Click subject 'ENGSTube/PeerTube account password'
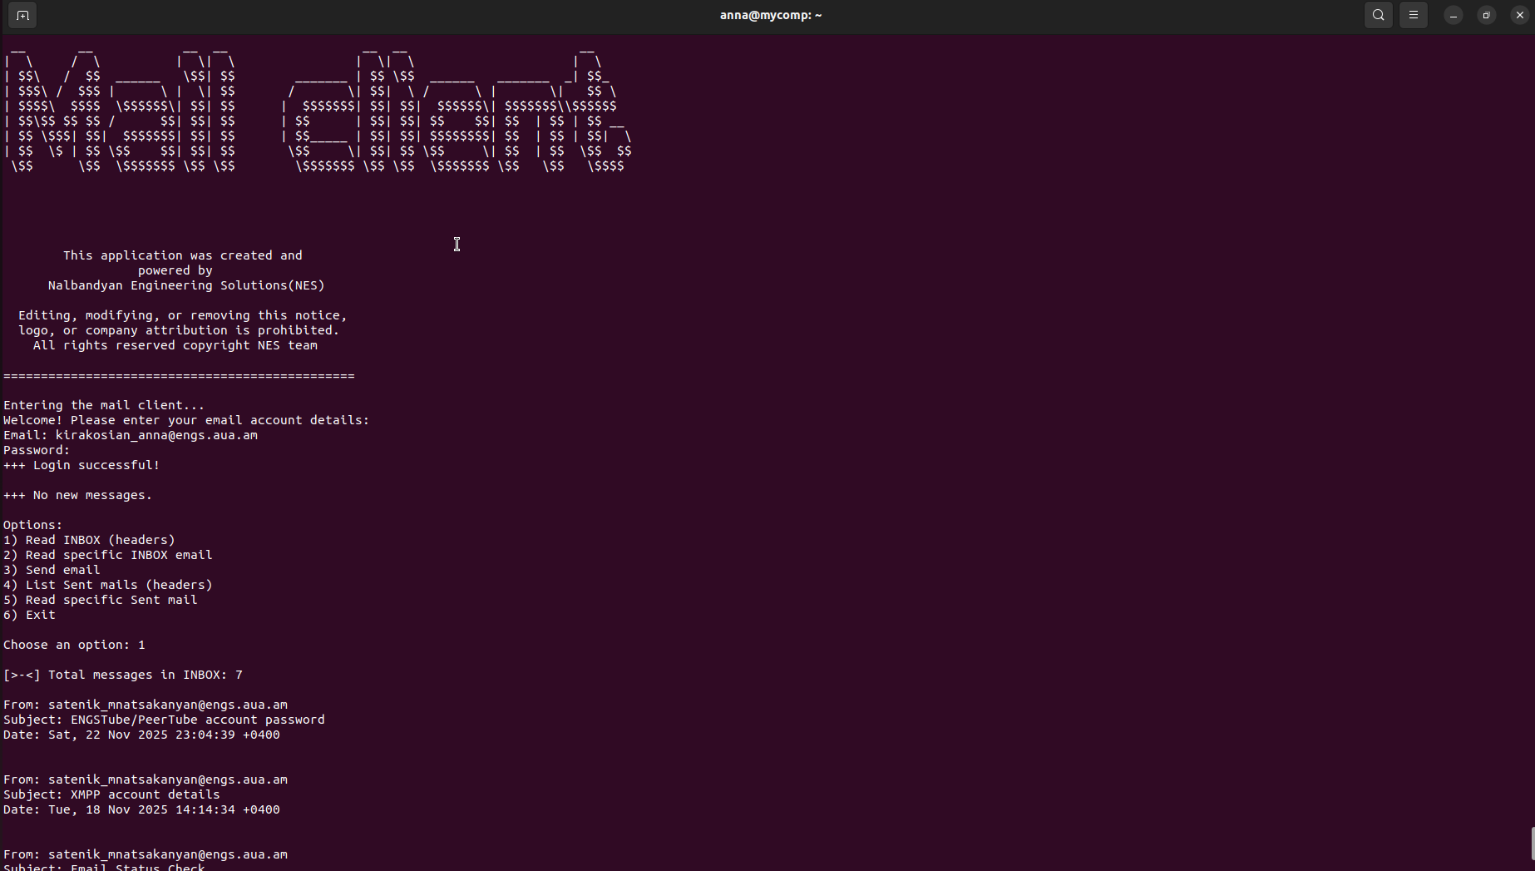The image size is (1535, 871). coord(198,720)
